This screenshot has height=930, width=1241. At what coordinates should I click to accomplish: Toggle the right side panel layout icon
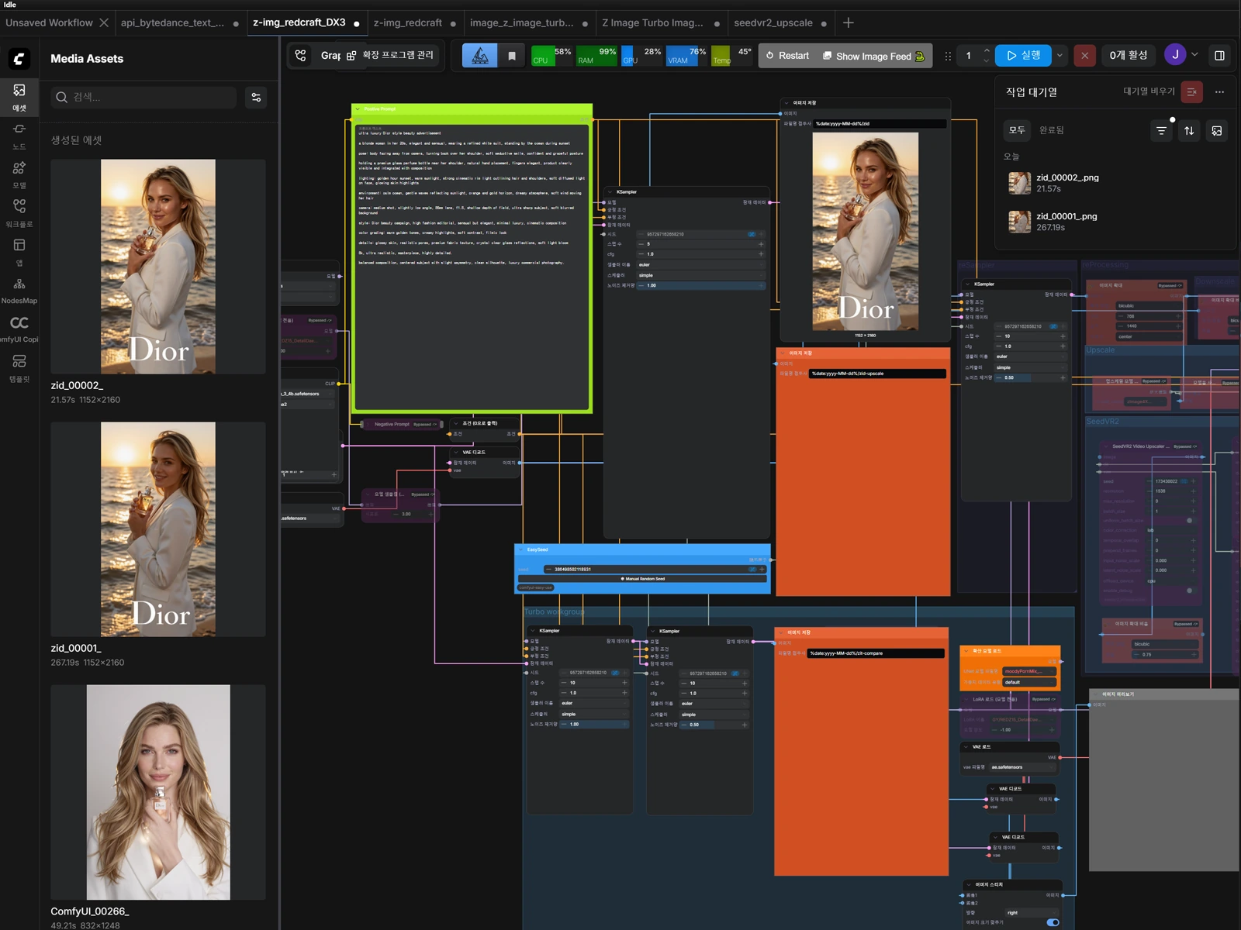1219,56
